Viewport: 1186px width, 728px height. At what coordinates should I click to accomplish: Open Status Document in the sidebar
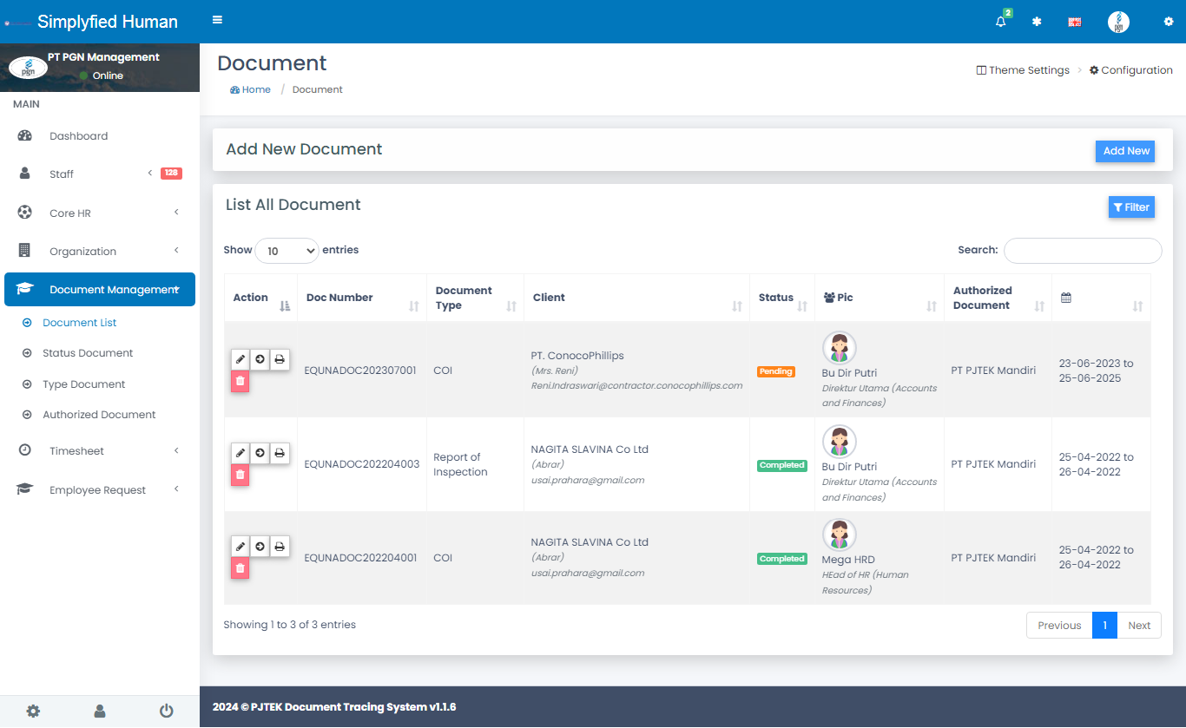point(88,353)
